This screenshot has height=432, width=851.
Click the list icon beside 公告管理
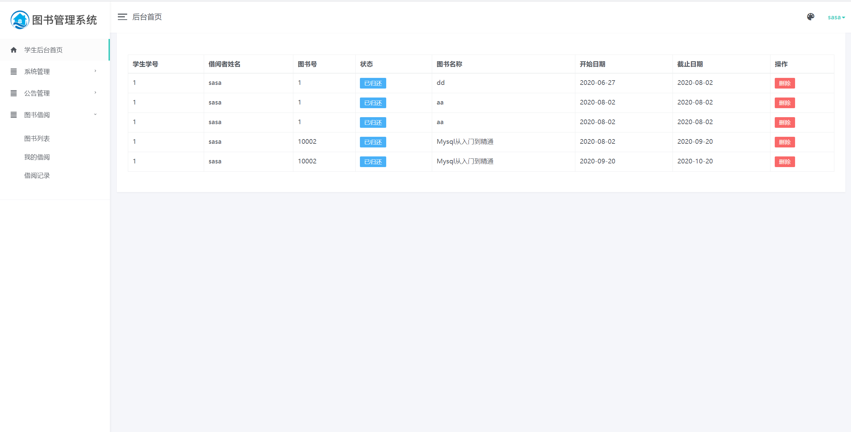(x=14, y=93)
